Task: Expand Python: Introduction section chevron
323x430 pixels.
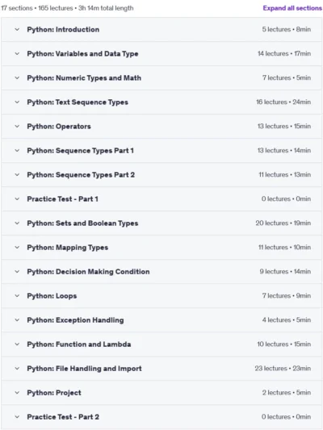Action: point(17,29)
